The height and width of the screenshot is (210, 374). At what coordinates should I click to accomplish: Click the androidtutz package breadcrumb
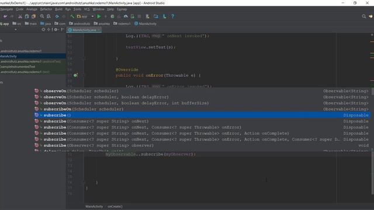pos(79,24)
